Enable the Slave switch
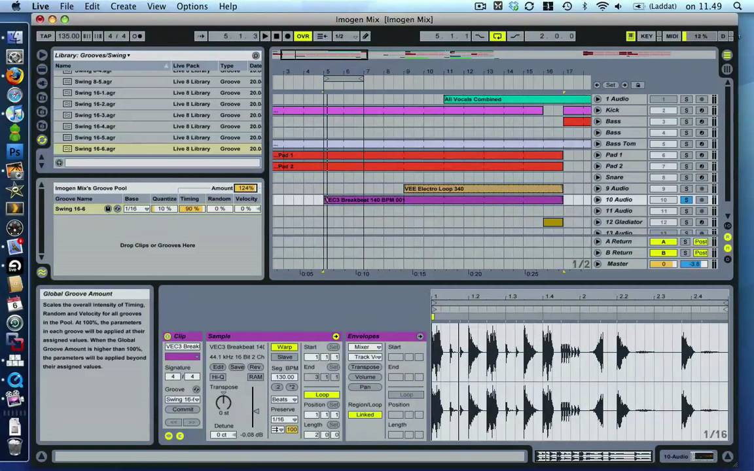Image resolution: width=754 pixels, height=471 pixels. [284, 357]
